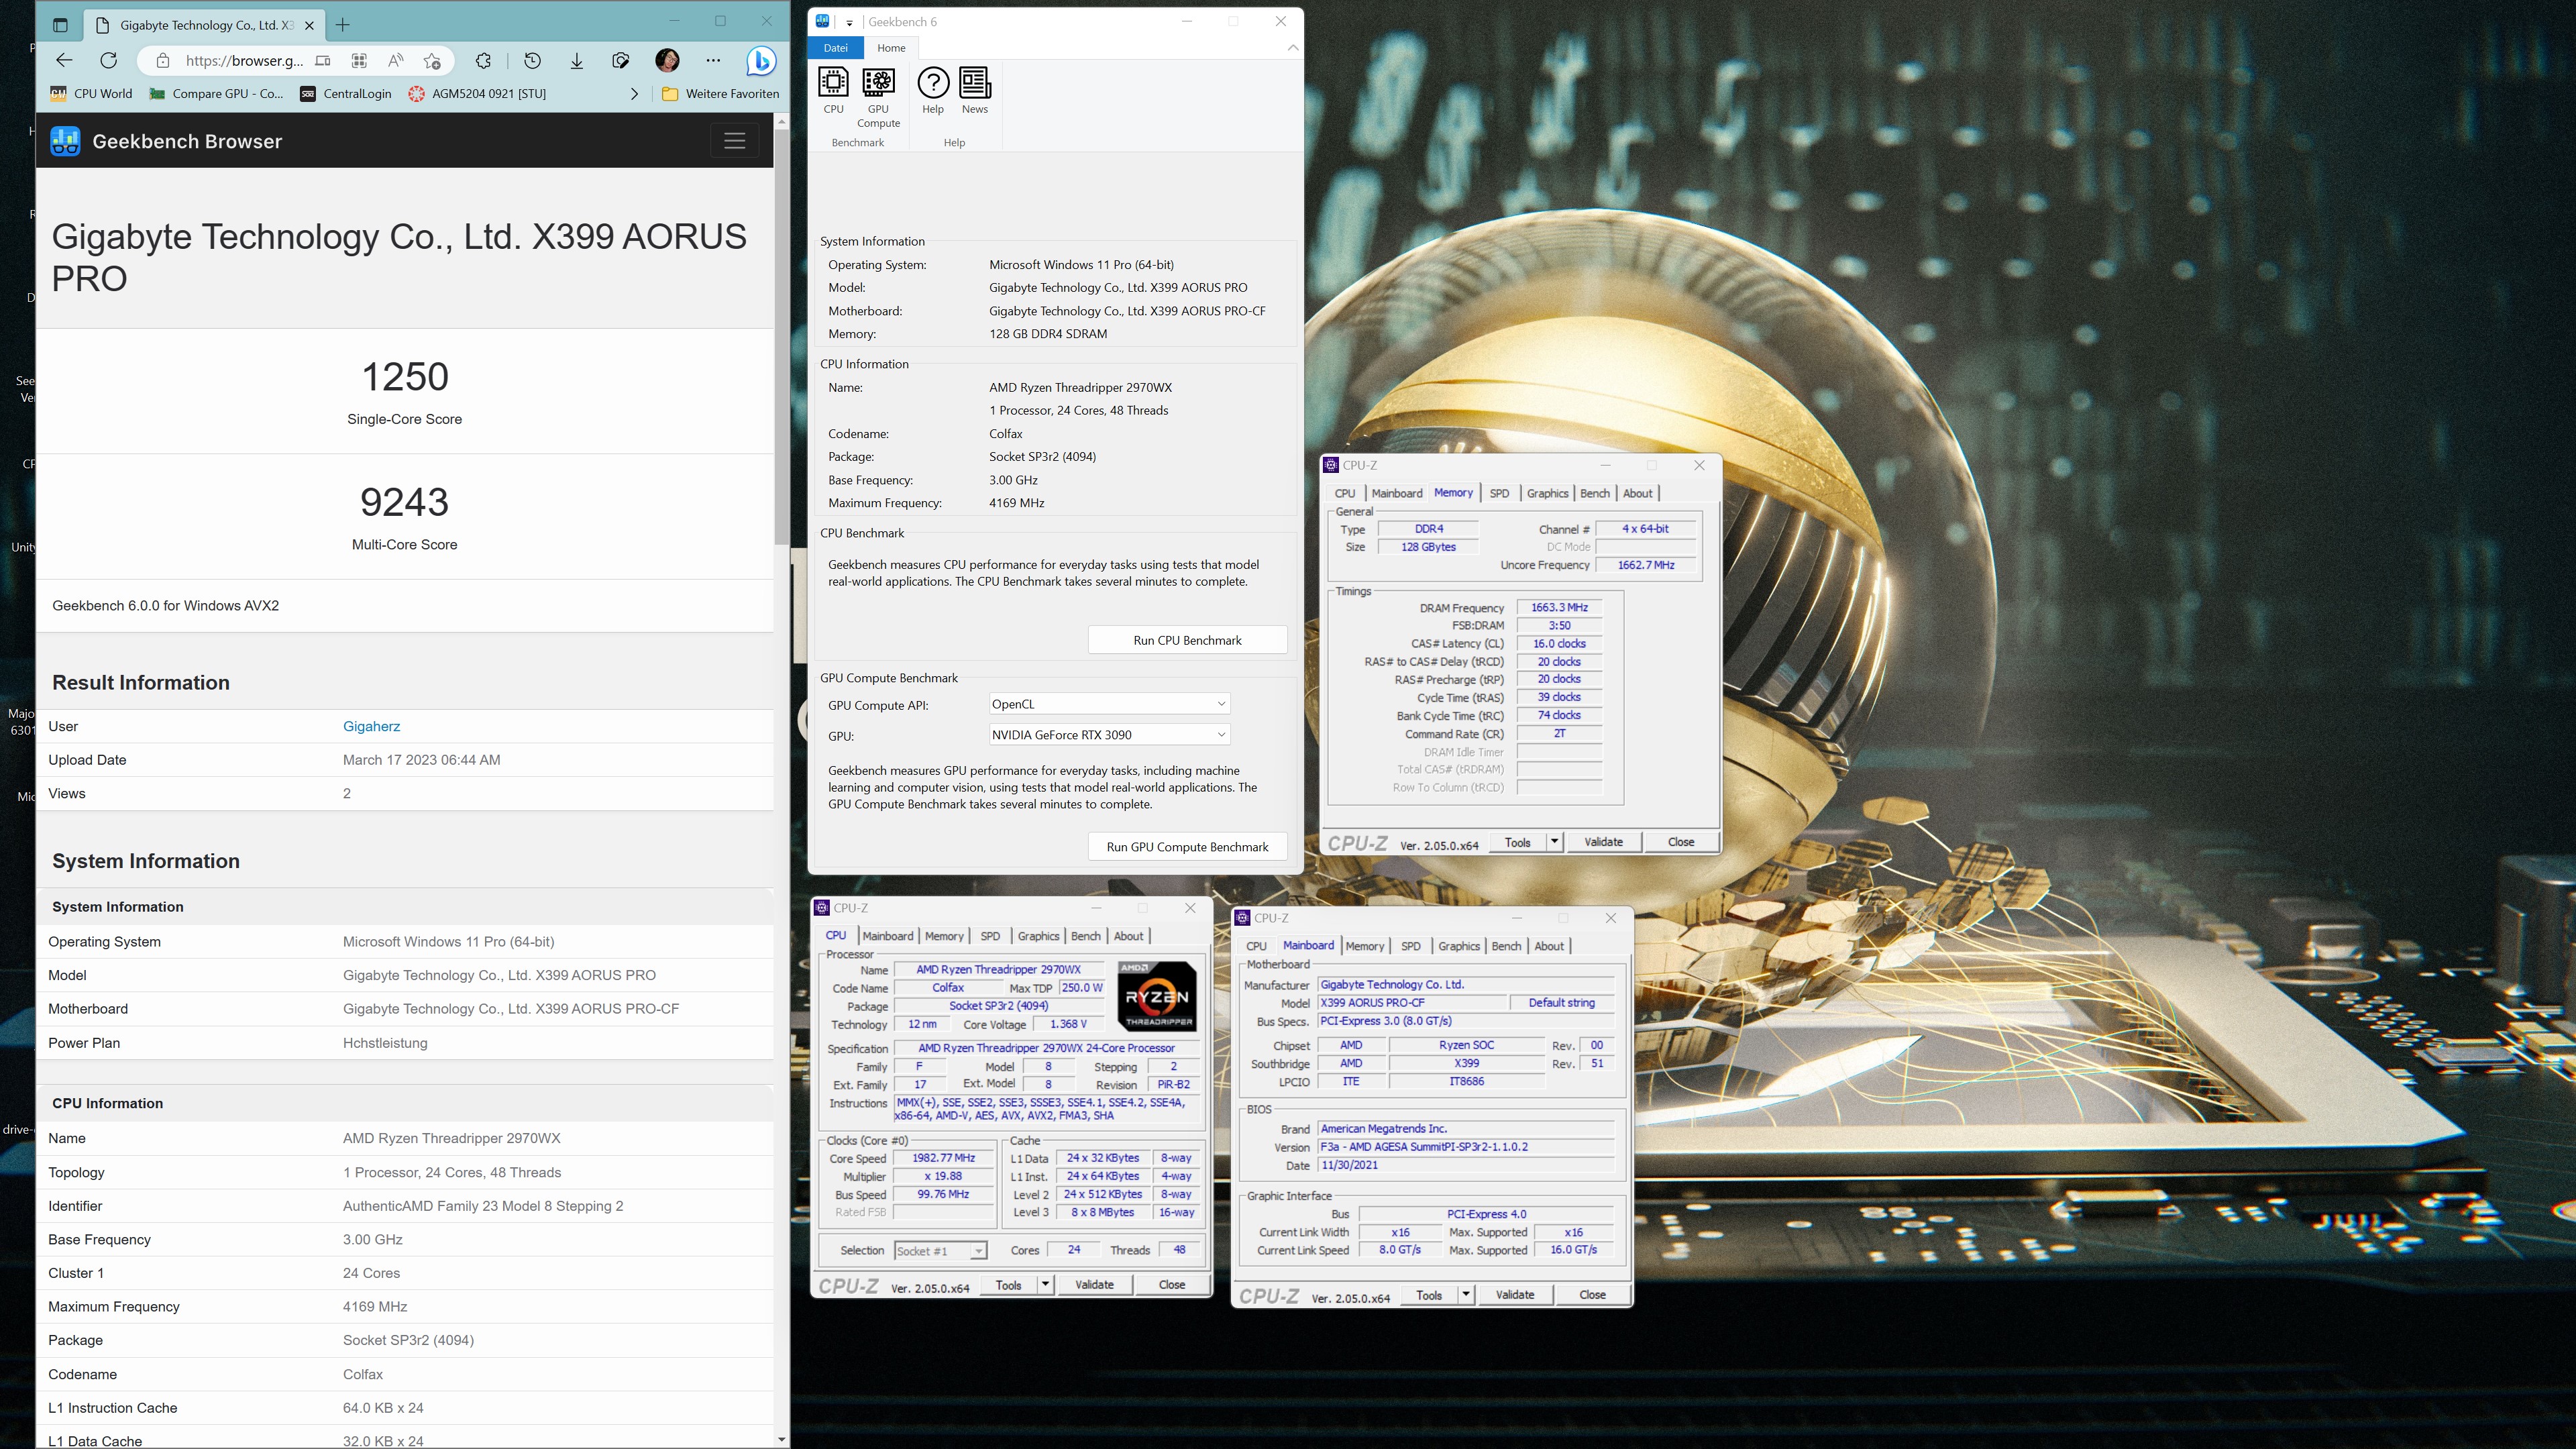Toggle read aloud icon in address bar
The height and width of the screenshot is (1449, 2576).
[x=396, y=61]
